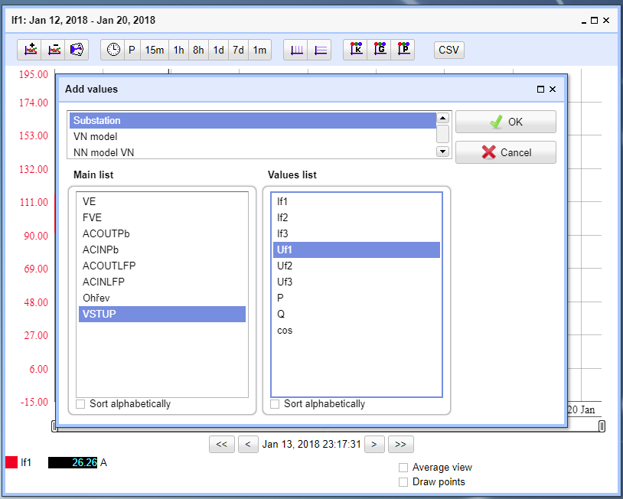This screenshot has height=499, width=623.
Task: Select VE in Main list
Action: click(x=162, y=201)
